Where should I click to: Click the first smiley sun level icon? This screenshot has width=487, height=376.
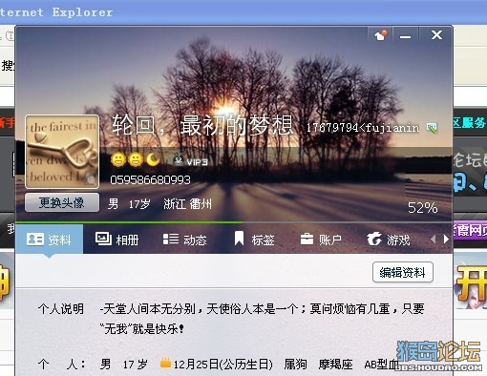(118, 159)
